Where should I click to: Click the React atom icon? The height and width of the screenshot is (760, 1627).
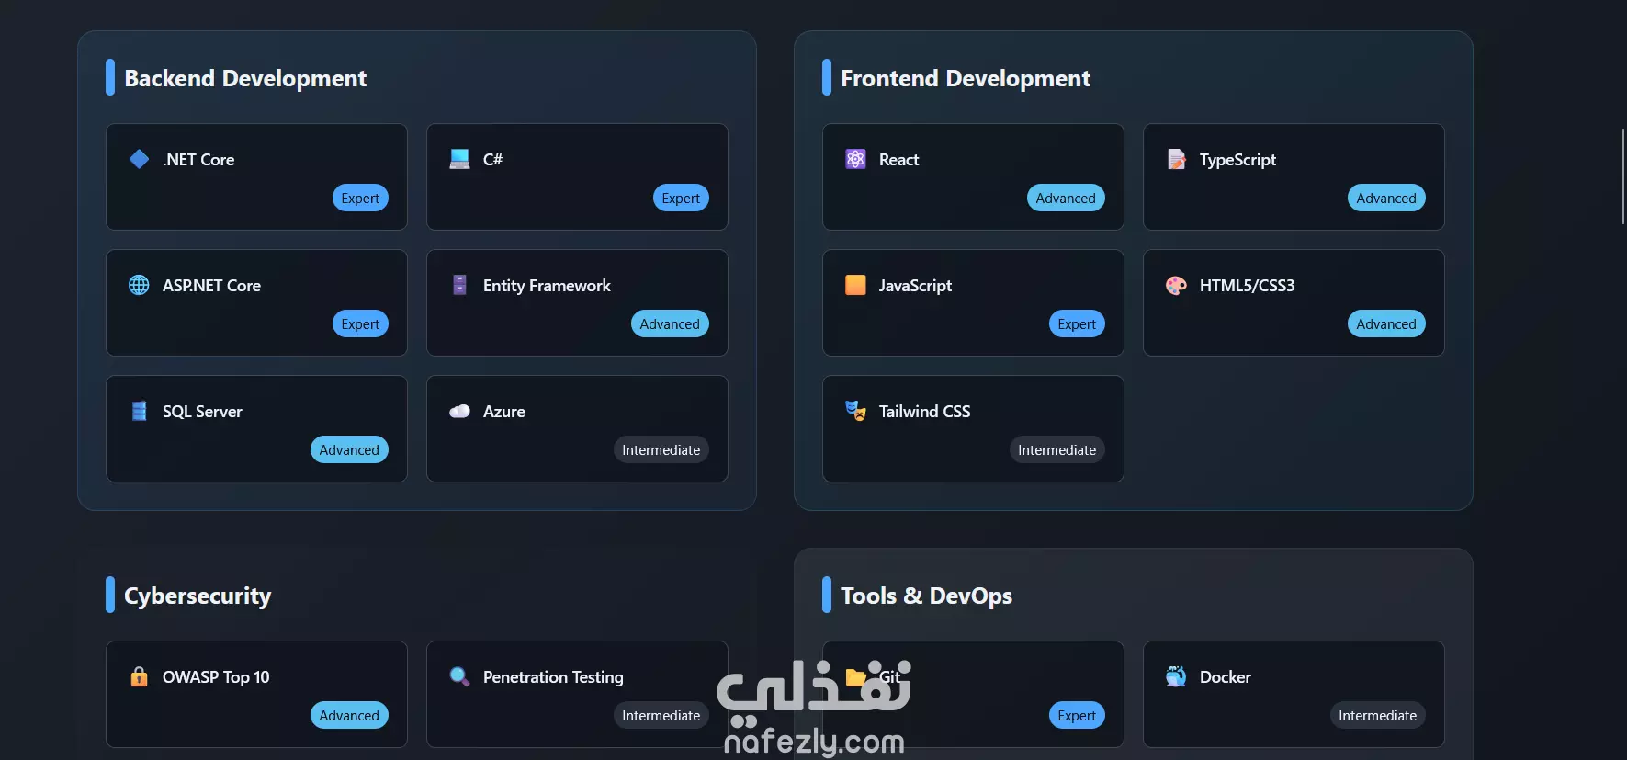(855, 159)
